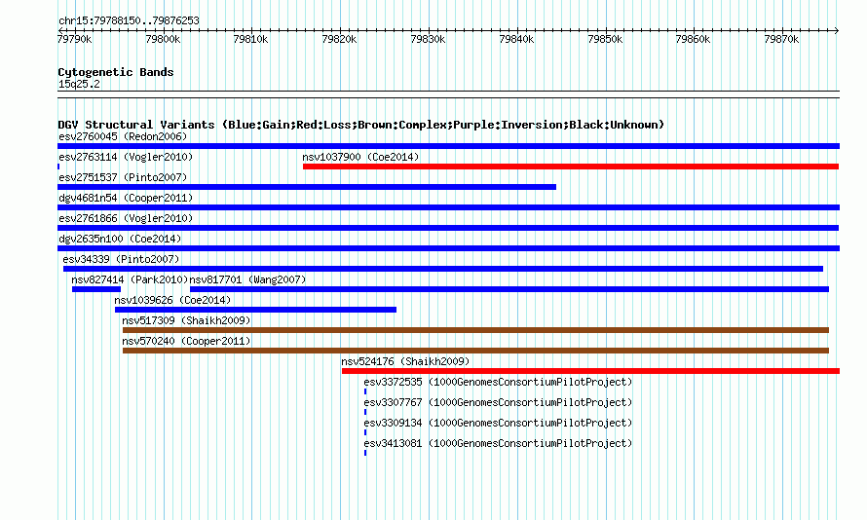The width and height of the screenshot is (867, 520).
Task: Open esv3307767 (1000GenomesConsortiumPilotProject) label
Action: [x=498, y=402]
